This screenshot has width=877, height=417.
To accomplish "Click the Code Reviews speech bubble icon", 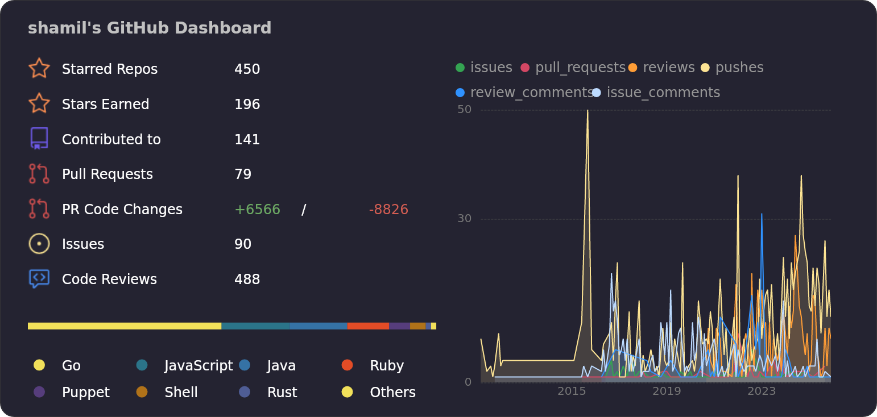I will click(39, 279).
